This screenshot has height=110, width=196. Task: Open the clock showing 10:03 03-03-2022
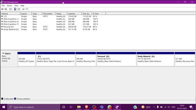182,107
